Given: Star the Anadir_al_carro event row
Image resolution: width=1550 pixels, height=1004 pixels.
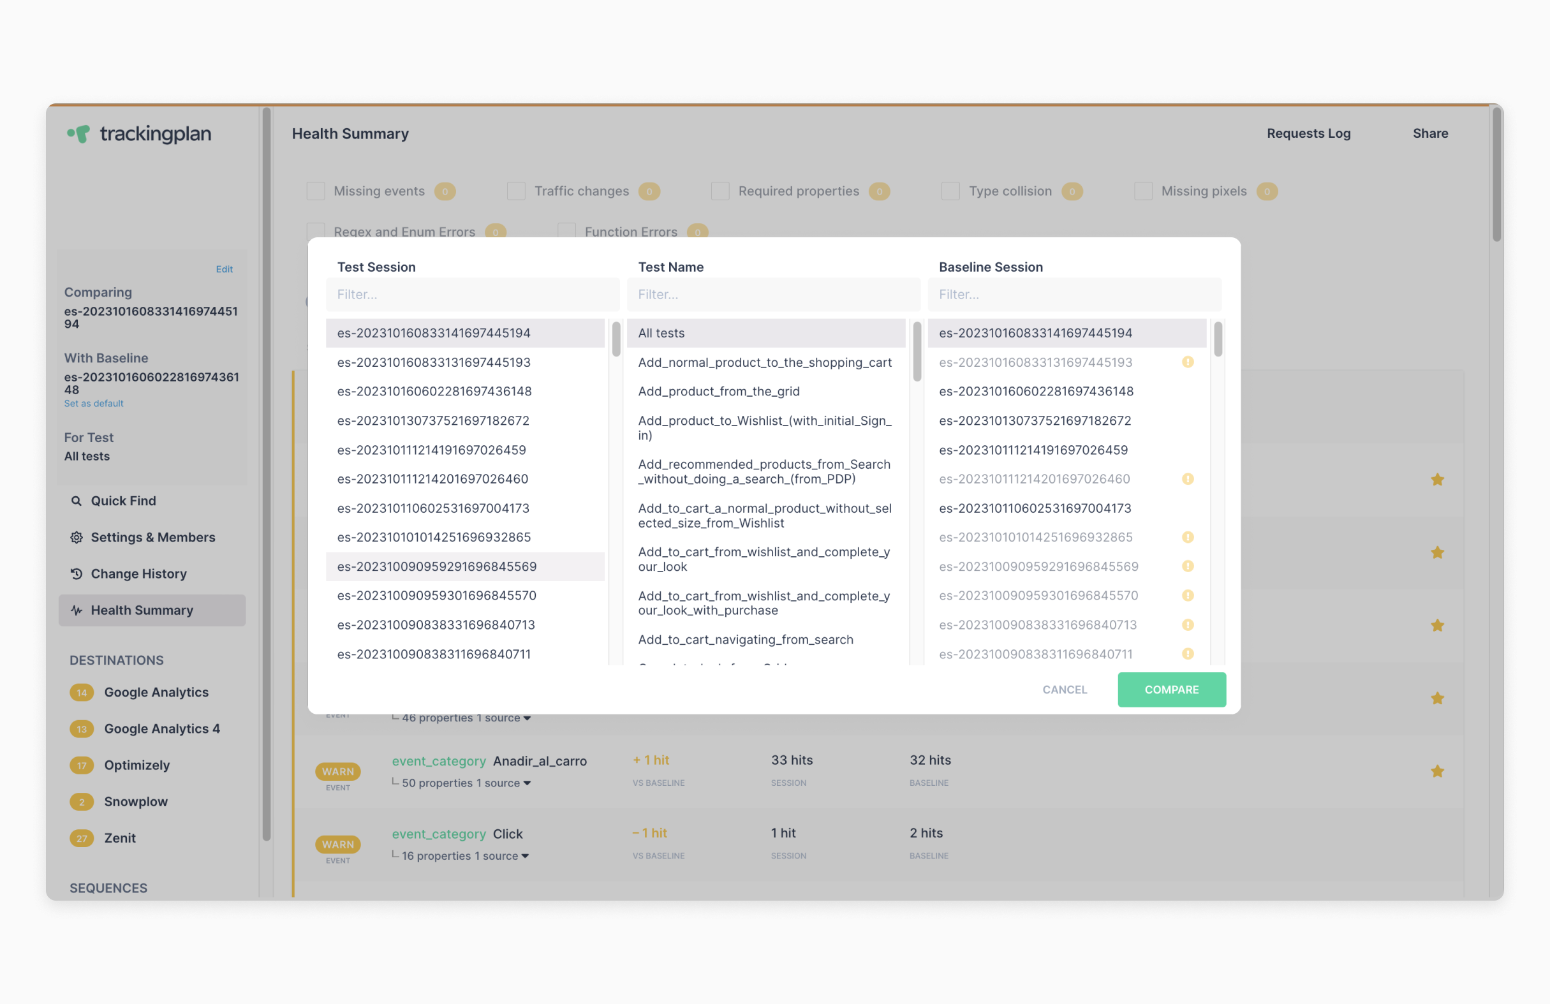Looking at the screenshot, I should (x=1436, y=771).
